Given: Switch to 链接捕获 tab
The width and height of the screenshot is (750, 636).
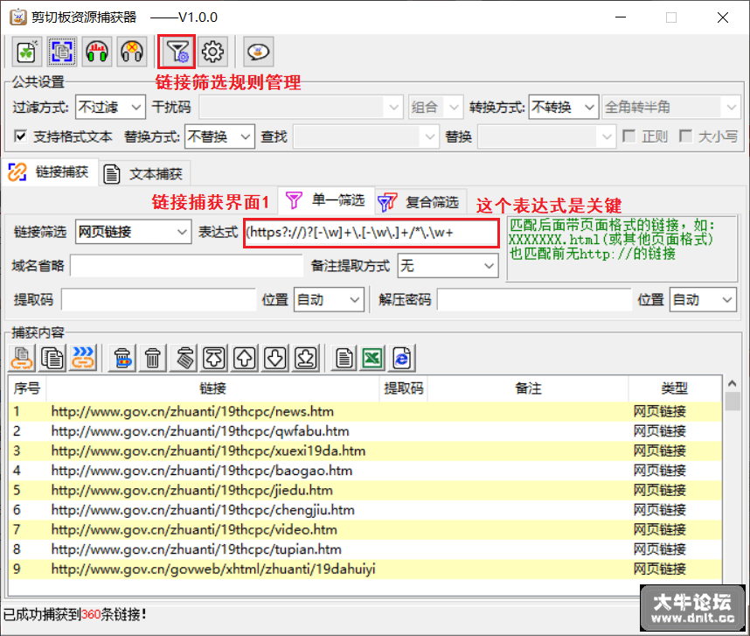Looking at the screenshot, I should tap(50, 172).
